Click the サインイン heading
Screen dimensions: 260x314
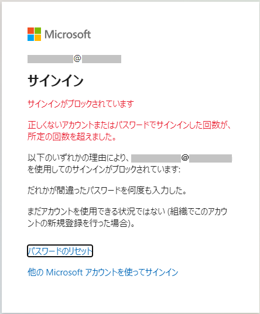point(56,81)
